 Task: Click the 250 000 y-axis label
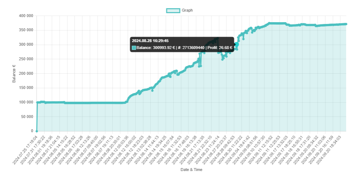(25, 59)
